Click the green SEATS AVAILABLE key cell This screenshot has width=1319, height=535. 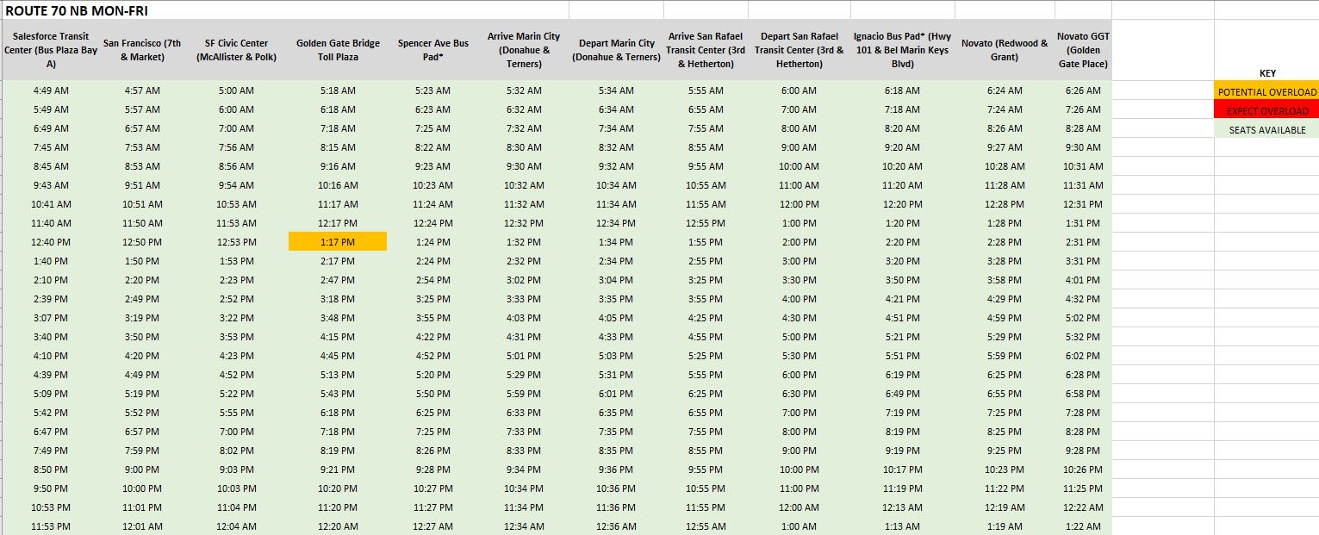click(x=1266, y=130)
